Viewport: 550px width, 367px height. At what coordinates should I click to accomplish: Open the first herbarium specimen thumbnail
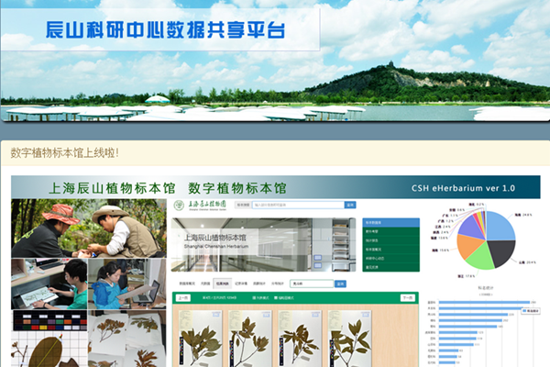[x=200, y=339]
